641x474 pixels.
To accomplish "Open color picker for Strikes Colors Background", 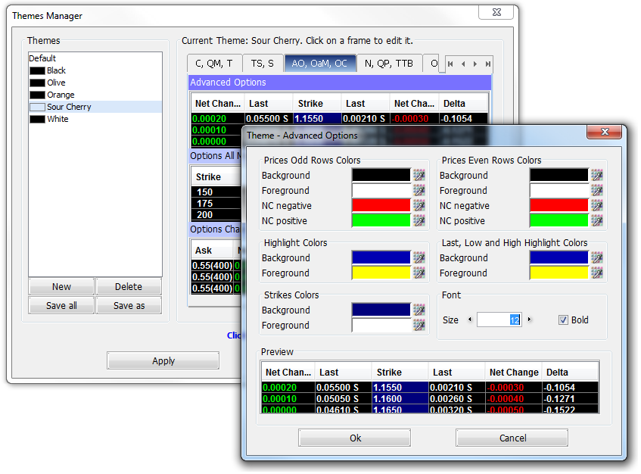I will (x=419, y=310).
